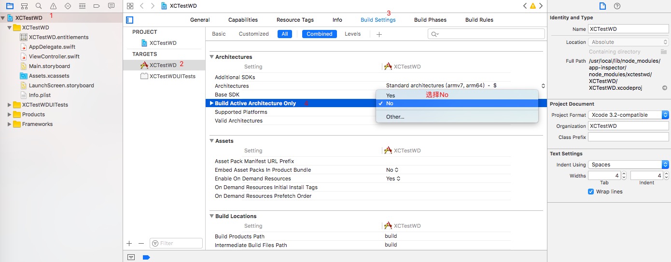Collapse the root XCTestWD project tree
Viewport: 671px width, 262px height.
3,18
